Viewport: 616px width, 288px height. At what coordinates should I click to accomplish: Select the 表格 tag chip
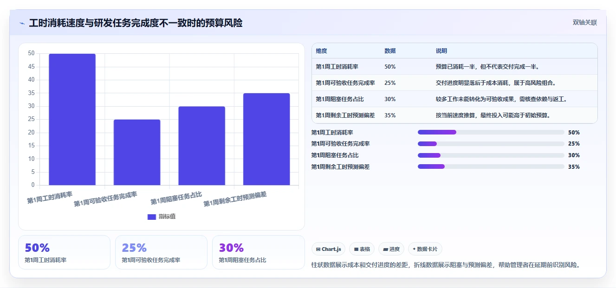[x=362, y=249]
